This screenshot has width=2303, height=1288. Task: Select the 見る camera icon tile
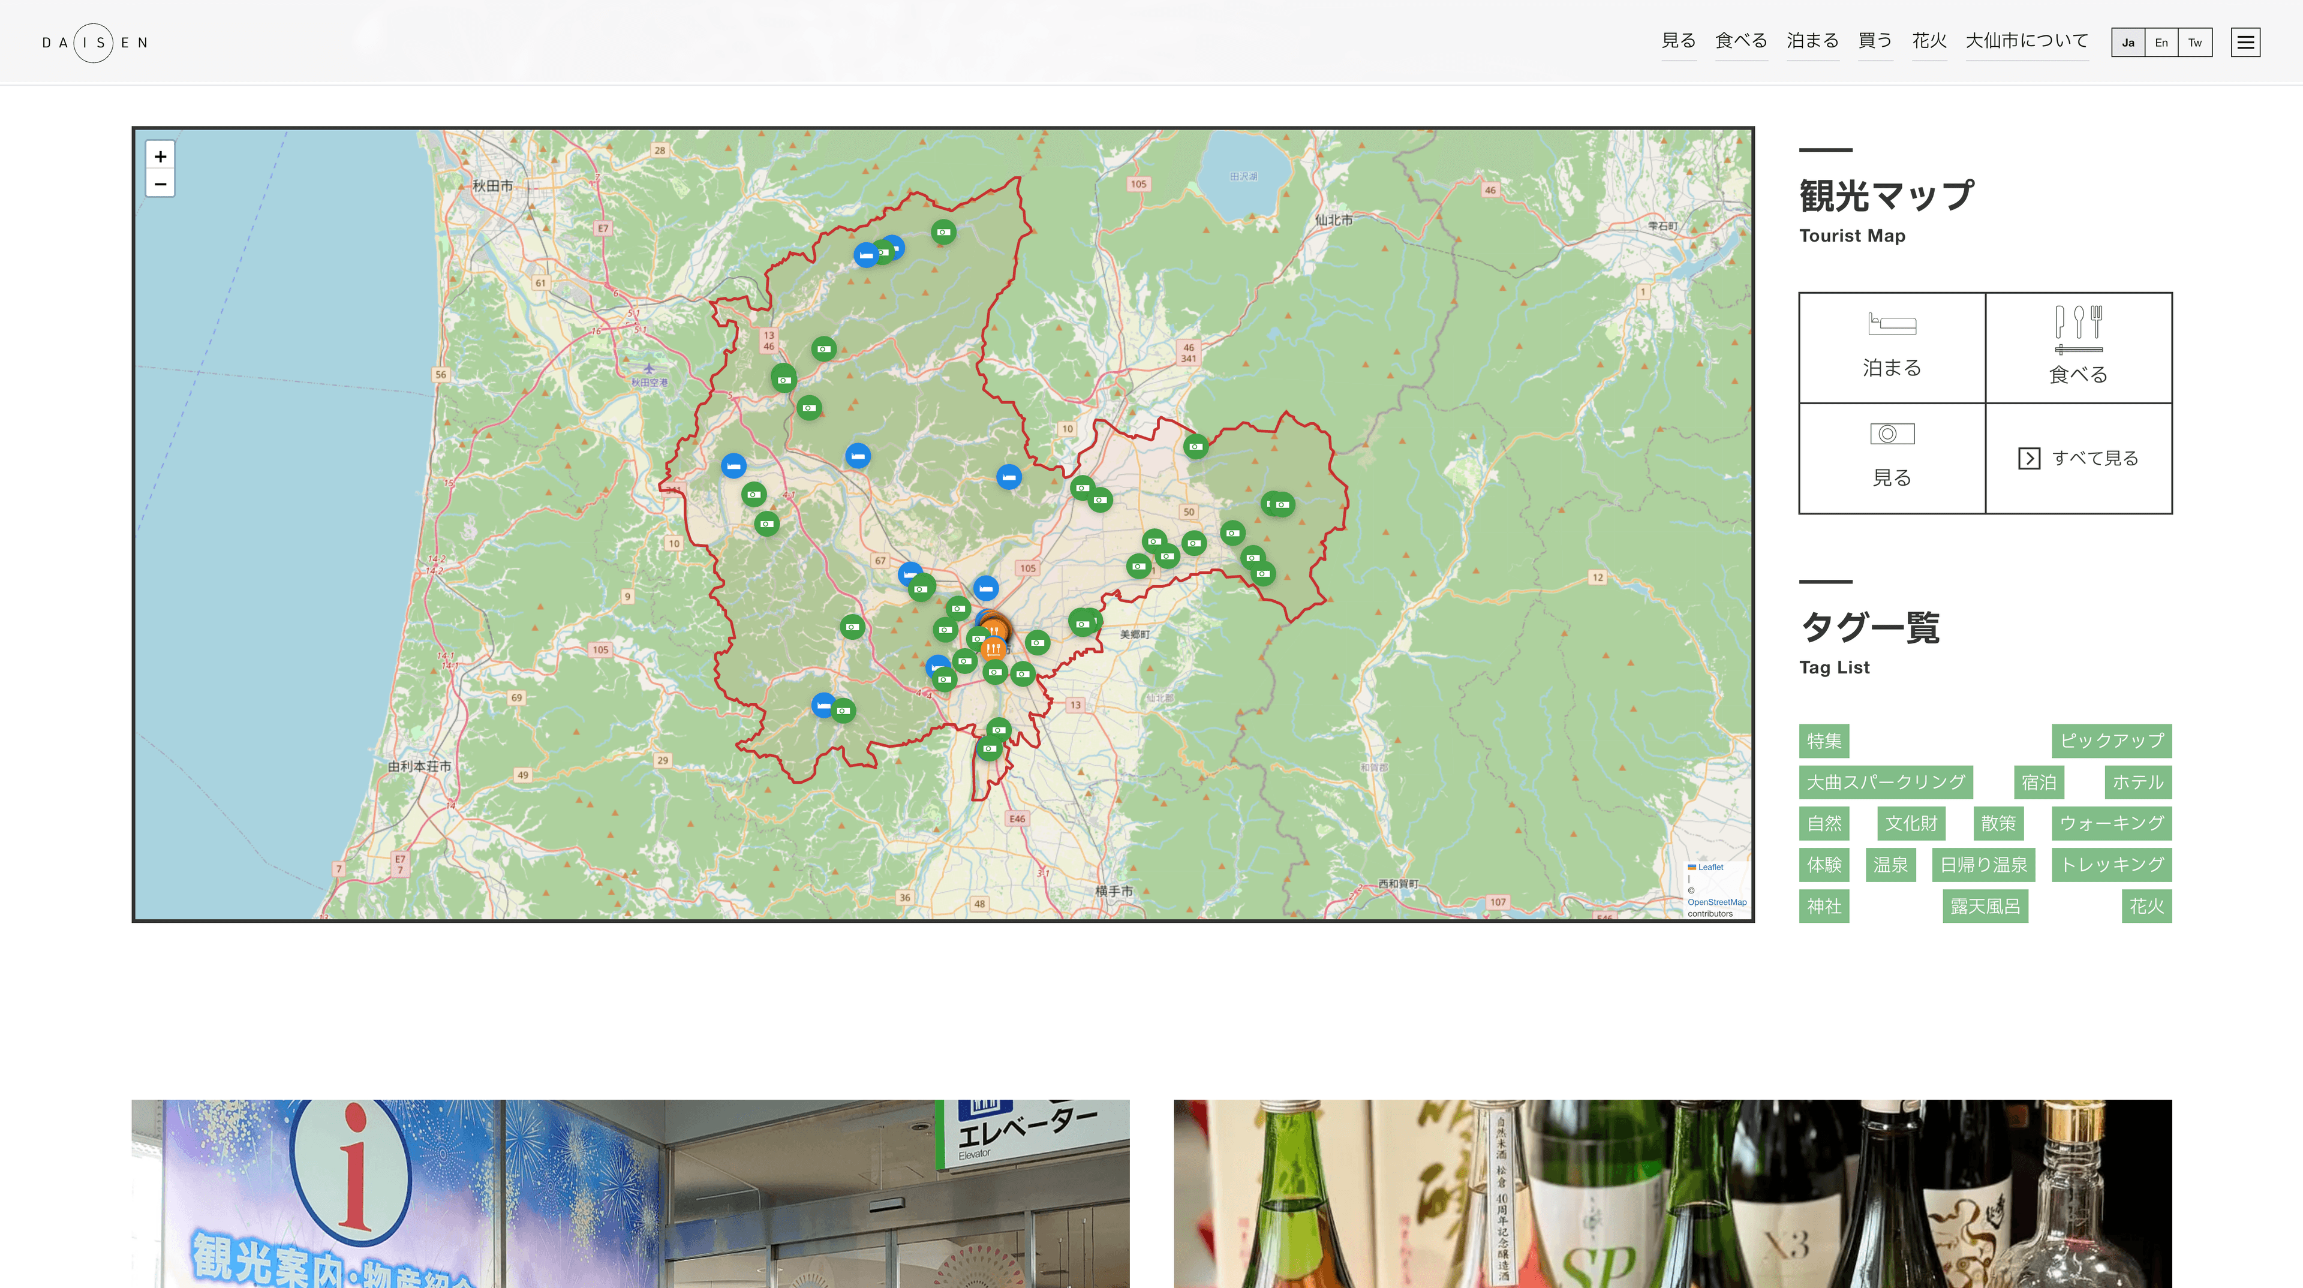1892,458
